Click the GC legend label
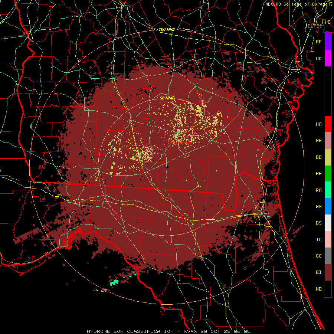334x334 pixels. click(x=319, y=256)
